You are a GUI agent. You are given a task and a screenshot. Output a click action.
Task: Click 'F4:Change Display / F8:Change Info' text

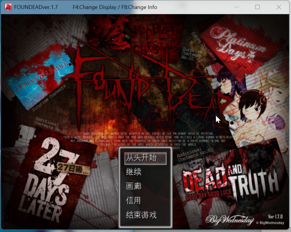(x=115, y=7)
